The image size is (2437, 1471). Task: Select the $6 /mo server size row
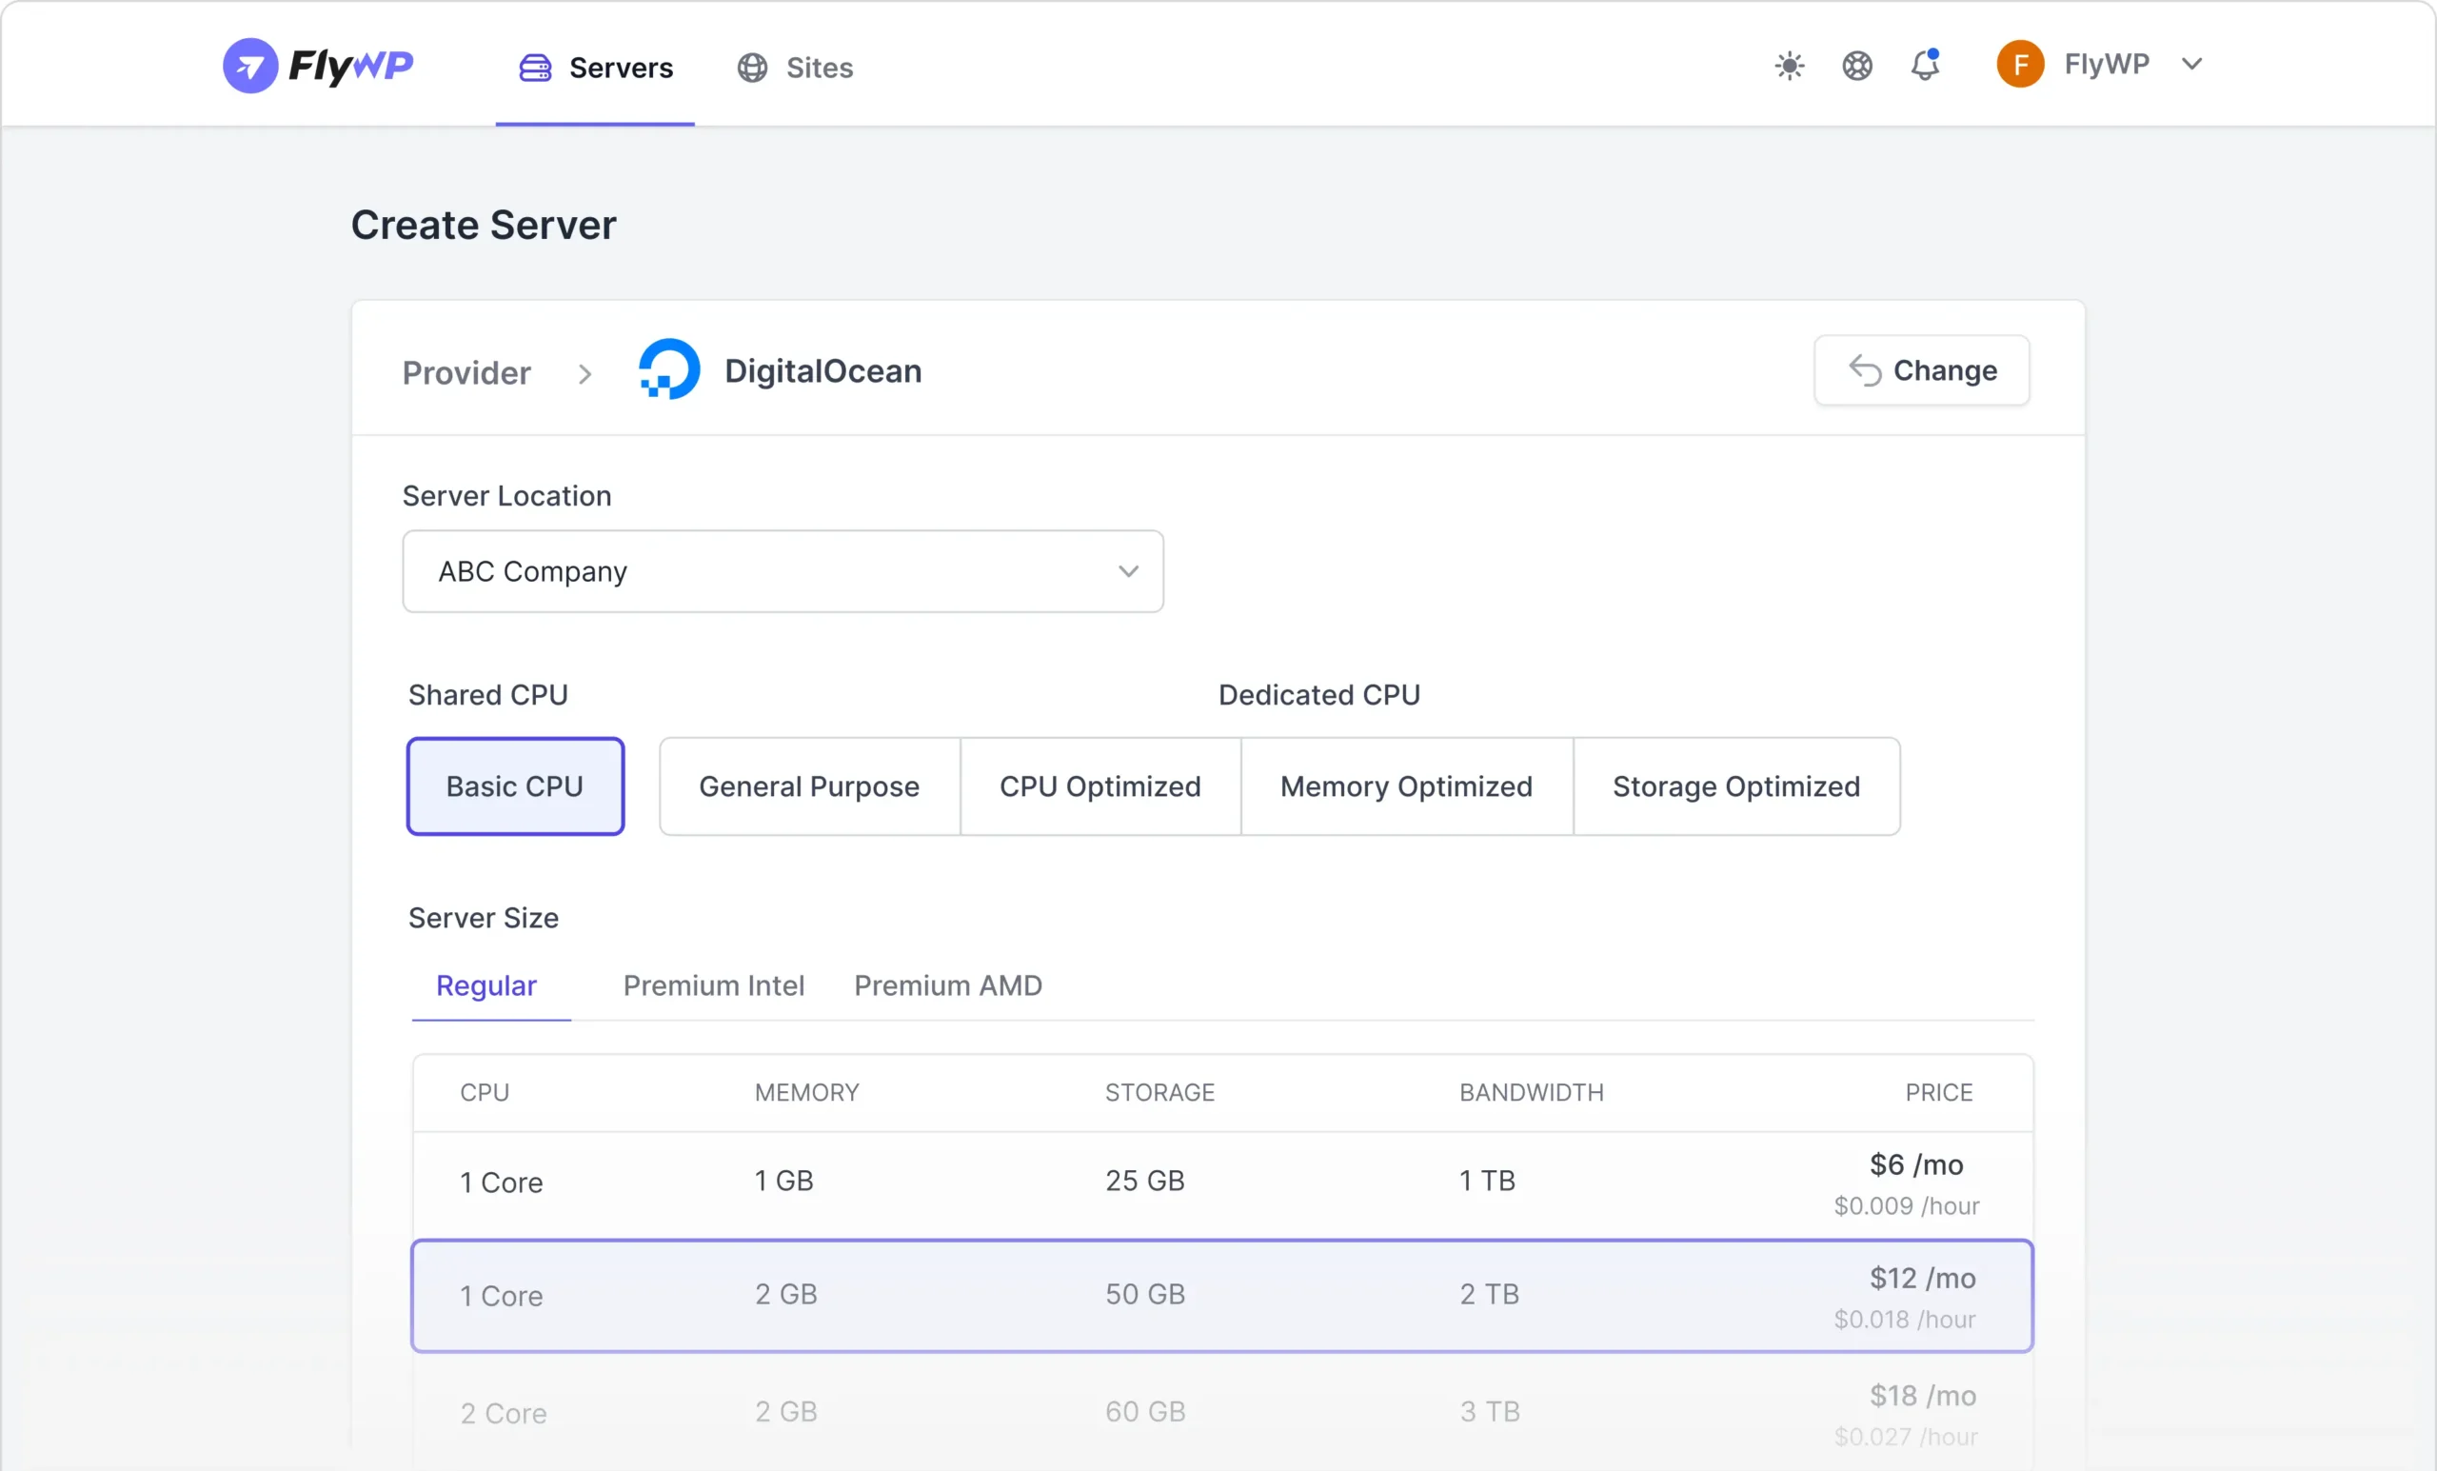pyautogui.click(x=1222, y=1183)
